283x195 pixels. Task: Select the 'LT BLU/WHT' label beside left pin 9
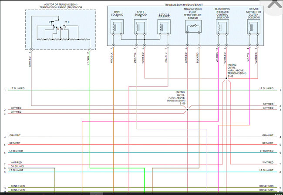[x=16, y=170]
